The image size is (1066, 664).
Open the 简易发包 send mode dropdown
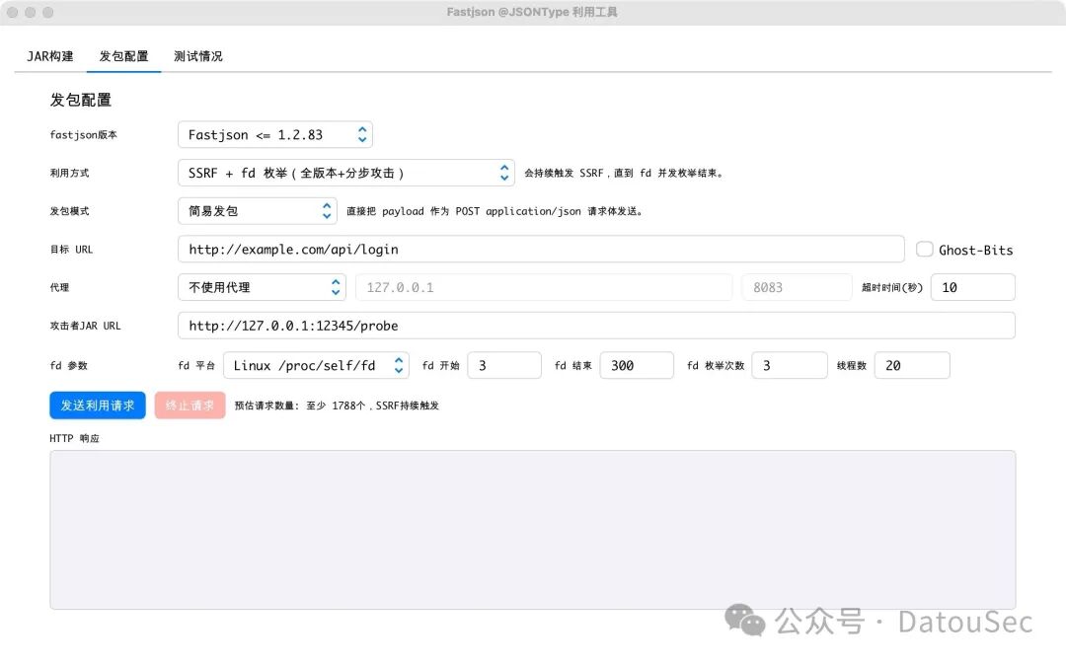[258, 211]
